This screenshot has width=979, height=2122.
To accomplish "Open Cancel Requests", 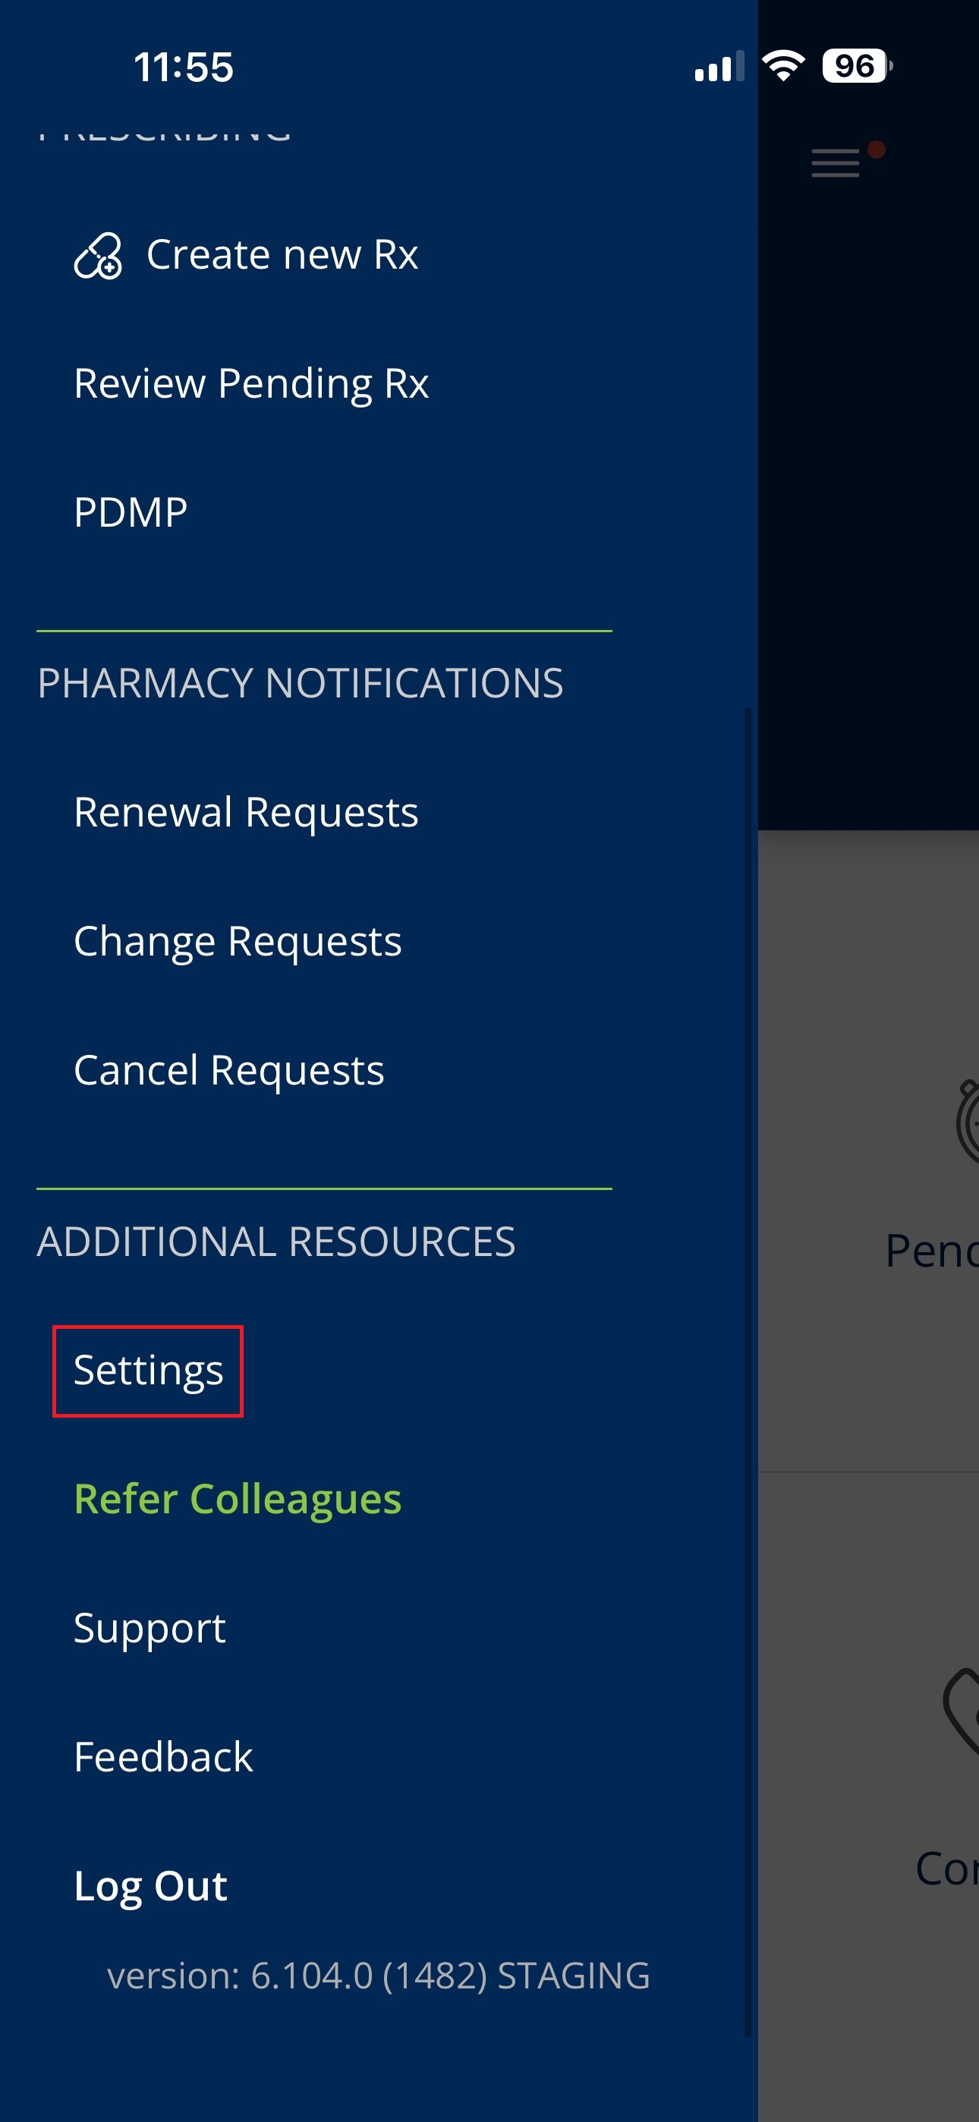I will (x=228, y=1071).
